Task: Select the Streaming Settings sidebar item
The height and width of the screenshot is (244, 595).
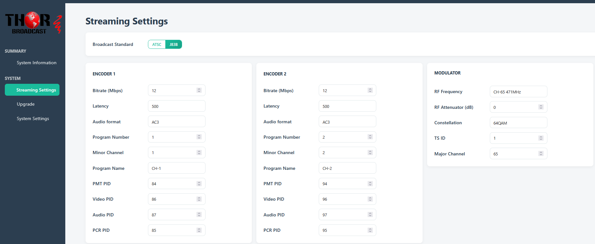Action: click(32, 90)
